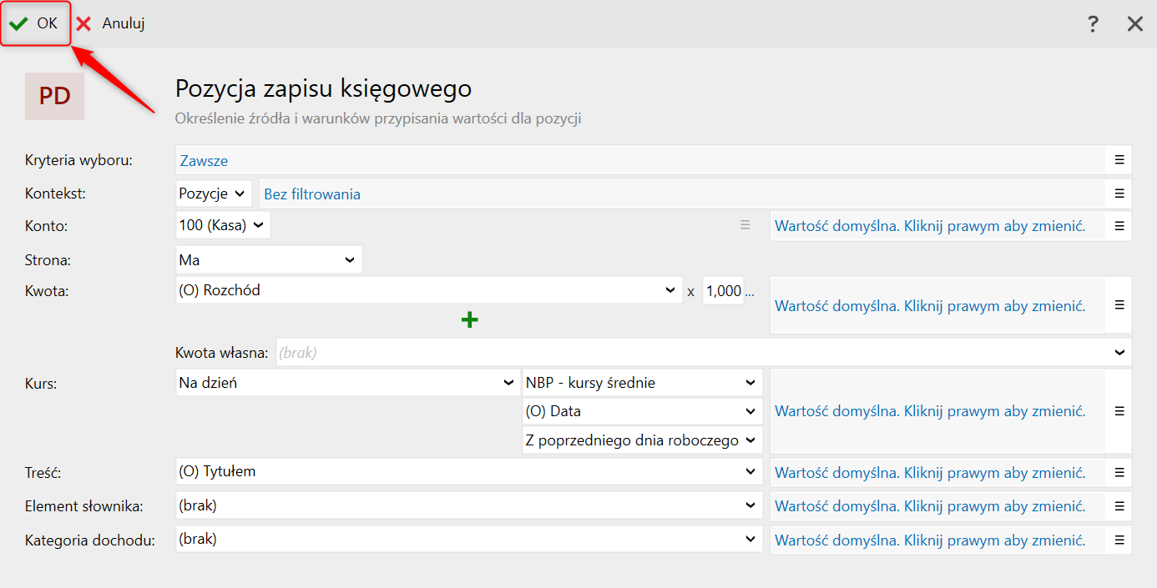The image size is (1157, 588).
Task: Open the hamburger menu for Kurs default value
Action: (x=1119, y=411)
